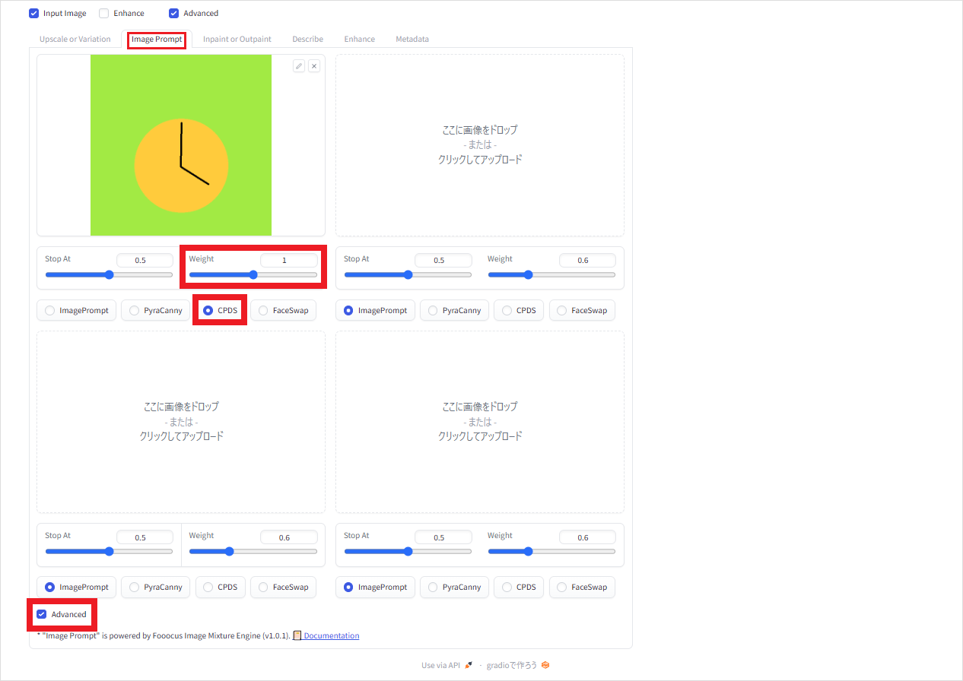Click the second slot's Weight value field
Viewport: 963px width, 681px height.
(x=587, y=260)
